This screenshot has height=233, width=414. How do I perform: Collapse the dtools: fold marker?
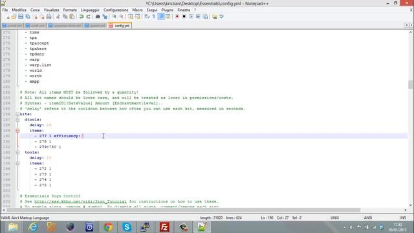(17, 120)
